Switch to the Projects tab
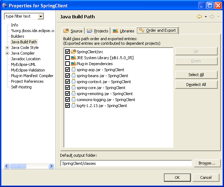The width and height of the screenshot is (224, 187). (x=98, y=31)
